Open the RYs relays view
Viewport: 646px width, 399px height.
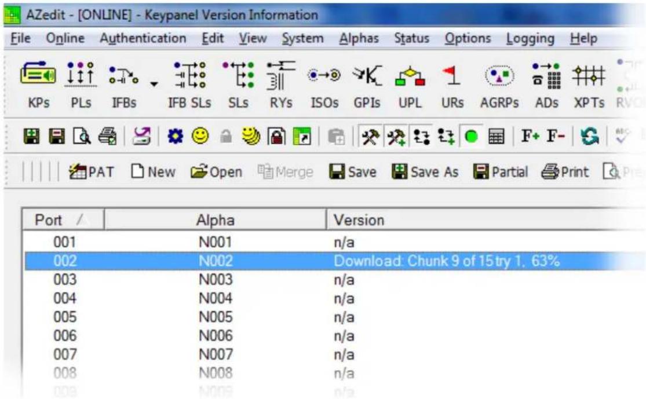click(x=281, y=85)
